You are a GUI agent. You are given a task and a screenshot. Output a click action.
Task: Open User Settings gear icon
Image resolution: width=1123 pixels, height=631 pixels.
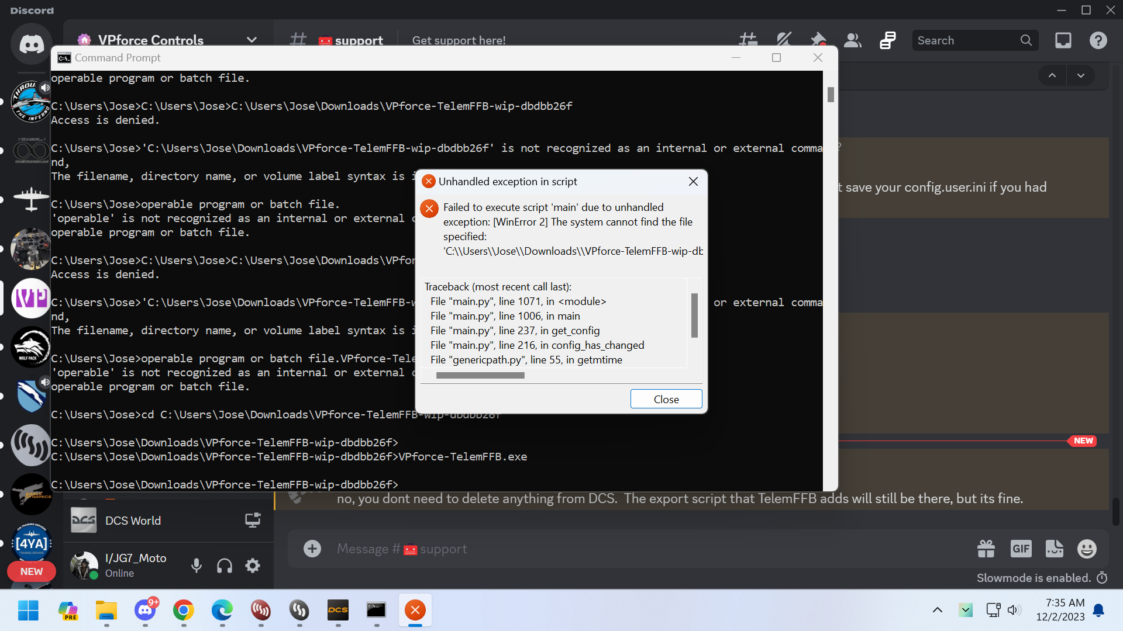click(253, 566)
